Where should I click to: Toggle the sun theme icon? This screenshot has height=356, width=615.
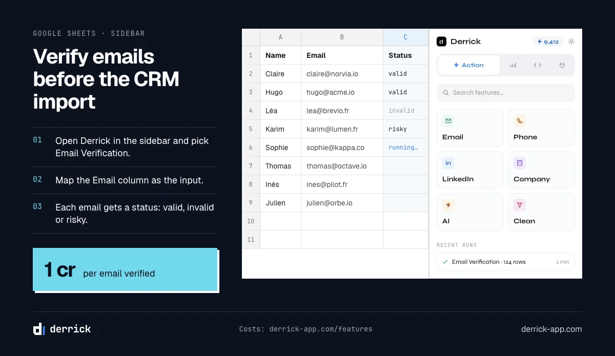[x=571, y=41]
